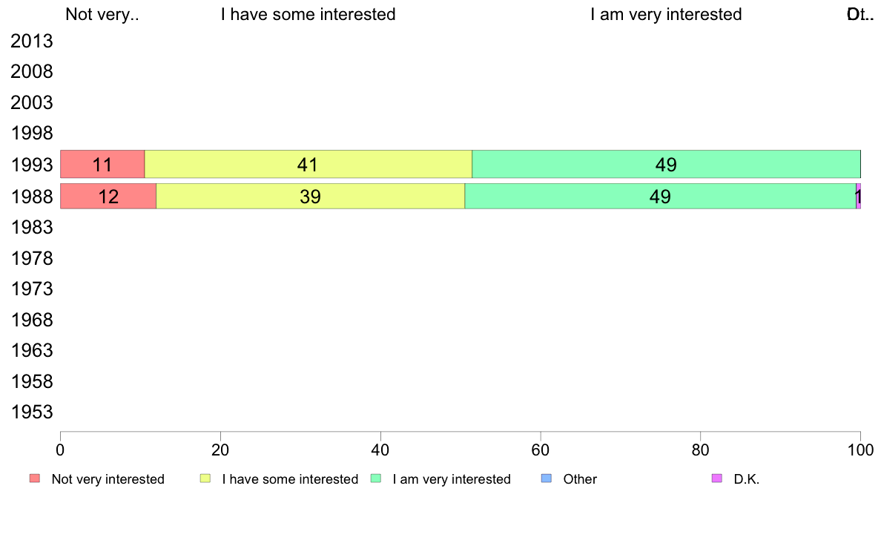Click the I have some interested column header
This screenshot has width=881, height=546.
pos(308,14)
